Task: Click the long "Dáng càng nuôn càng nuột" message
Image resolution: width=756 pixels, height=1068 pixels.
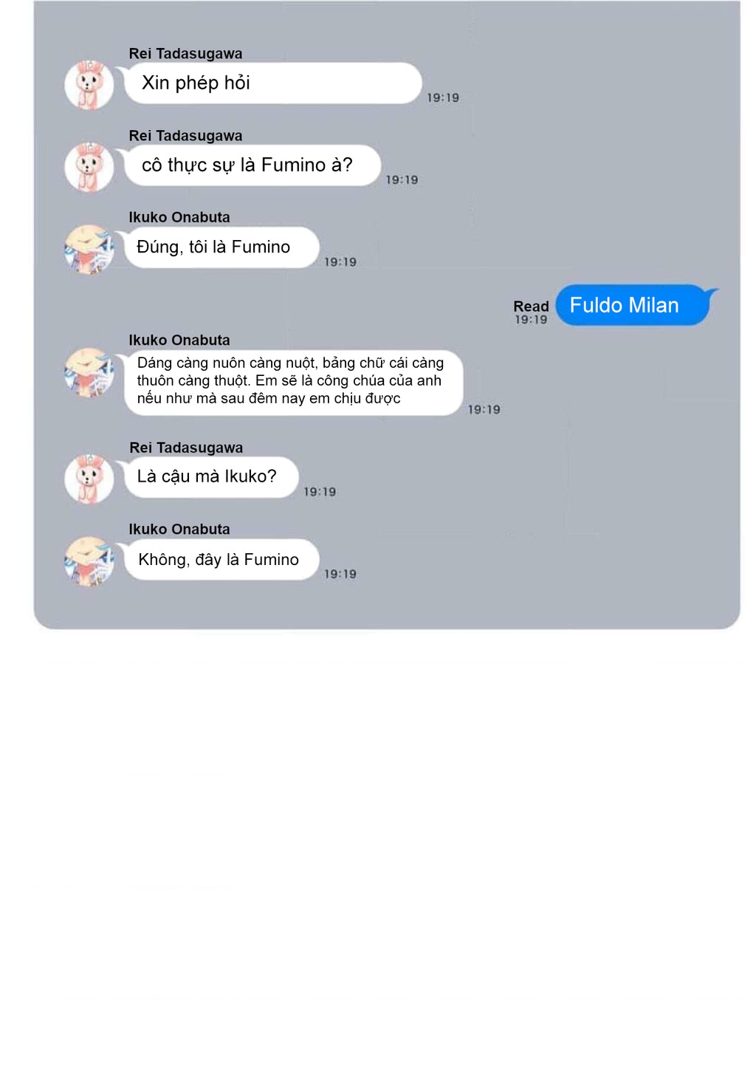Action: [x=293, y=383]
